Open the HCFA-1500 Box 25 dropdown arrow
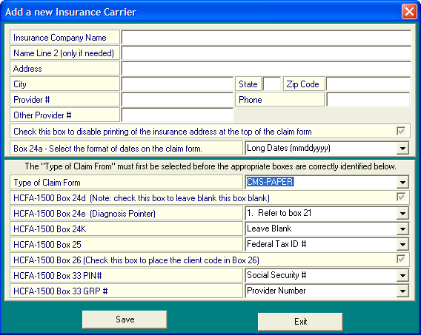421x335 pixels. [402, 245]
